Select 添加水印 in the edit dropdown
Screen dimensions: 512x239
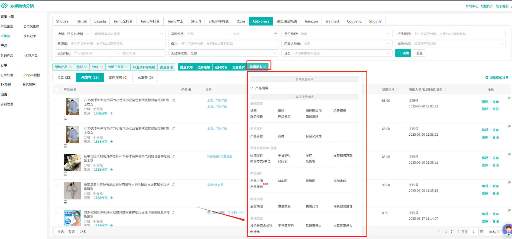[340, 181]
